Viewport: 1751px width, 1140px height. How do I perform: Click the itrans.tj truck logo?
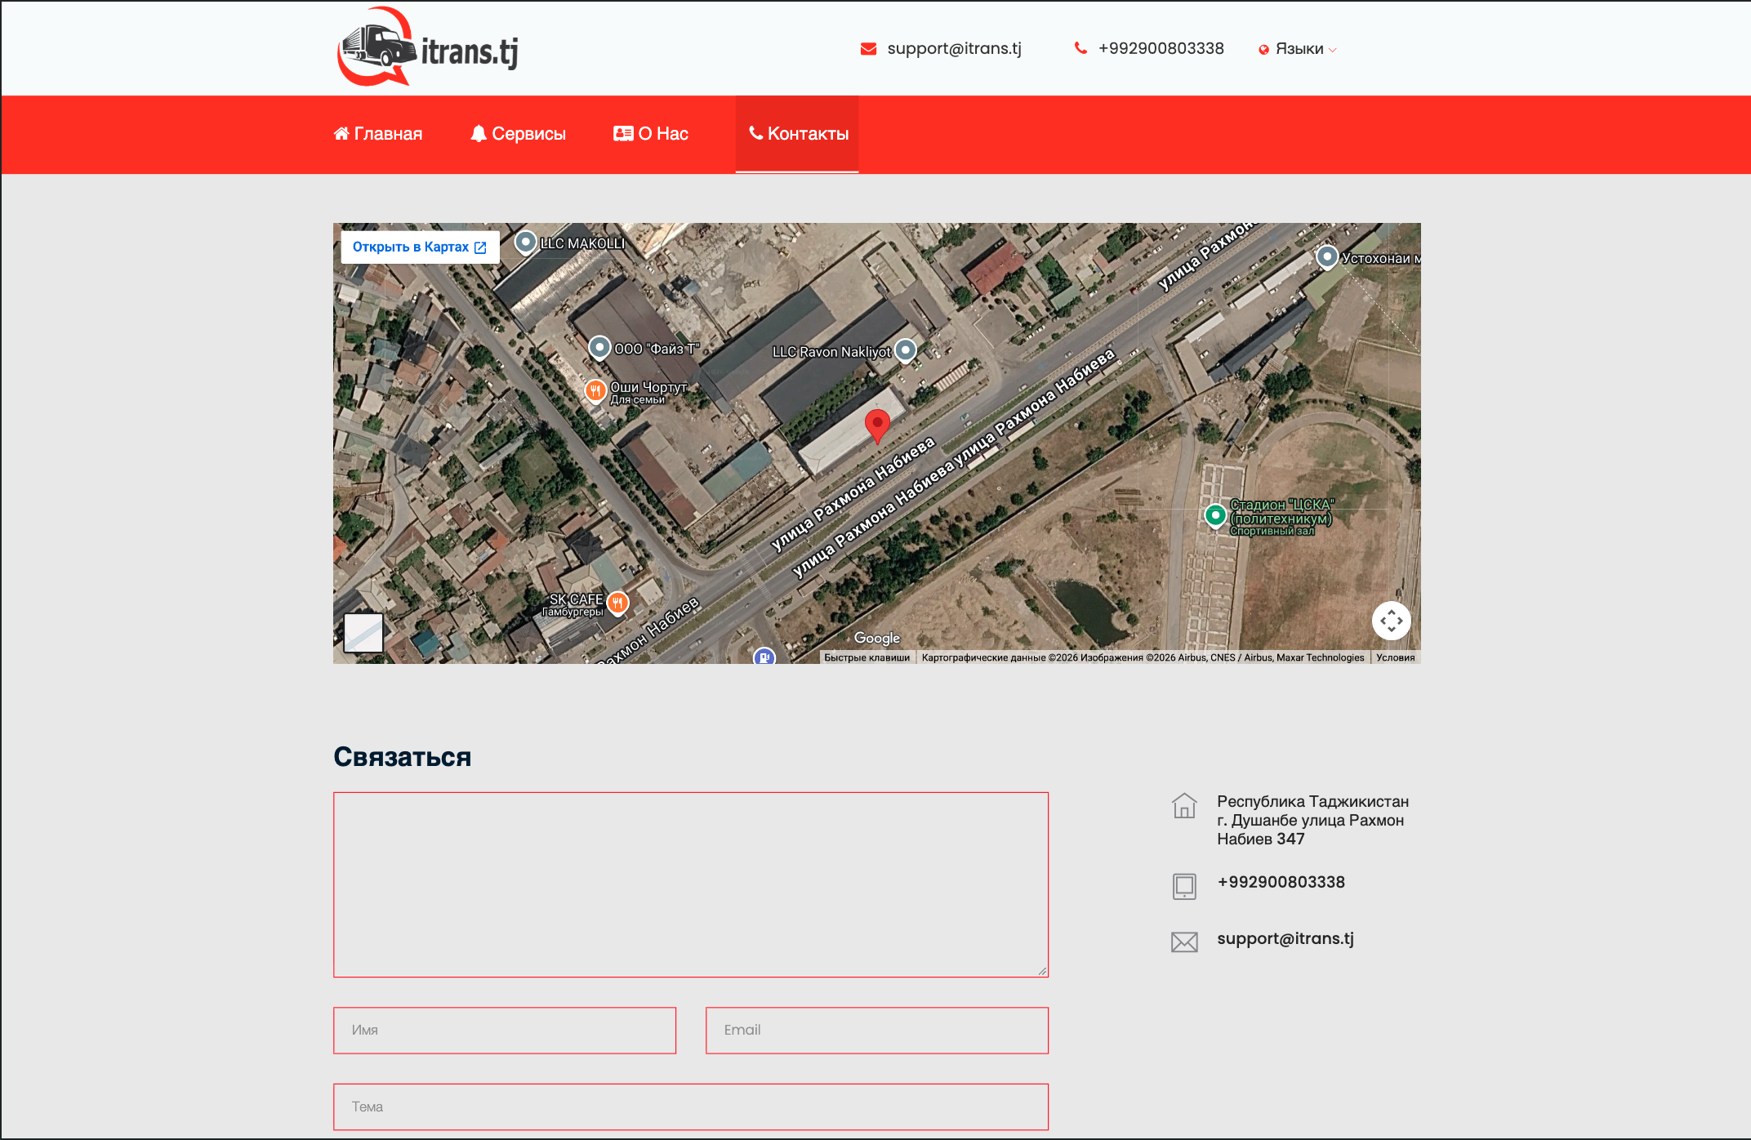[x=427, y=47]
